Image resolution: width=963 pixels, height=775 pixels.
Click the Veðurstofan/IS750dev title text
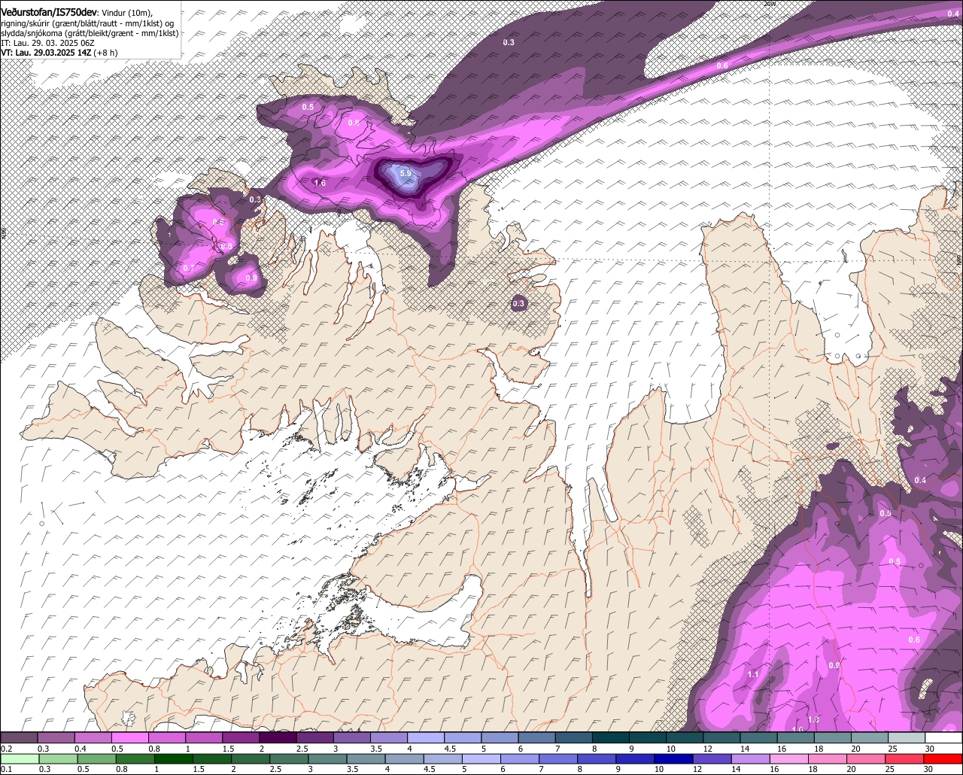[x=49, y=12]
